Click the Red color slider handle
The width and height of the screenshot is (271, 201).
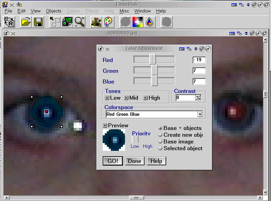click(153, 60)
